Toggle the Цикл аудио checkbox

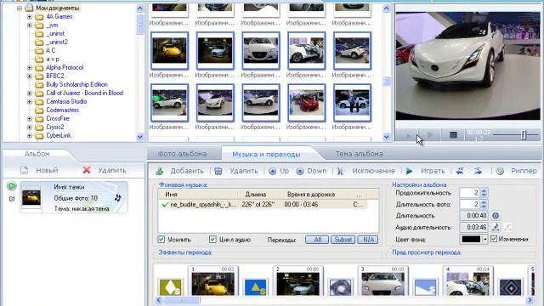[x=212, y=240]
